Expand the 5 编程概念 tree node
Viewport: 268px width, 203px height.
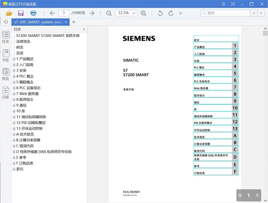click(x=14, y=82)
